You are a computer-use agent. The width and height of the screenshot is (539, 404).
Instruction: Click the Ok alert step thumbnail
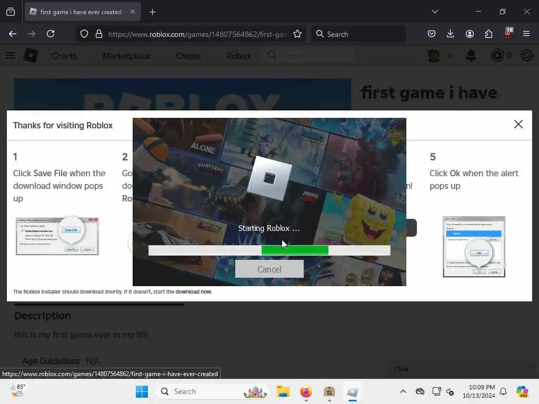(x=474, y=246)
